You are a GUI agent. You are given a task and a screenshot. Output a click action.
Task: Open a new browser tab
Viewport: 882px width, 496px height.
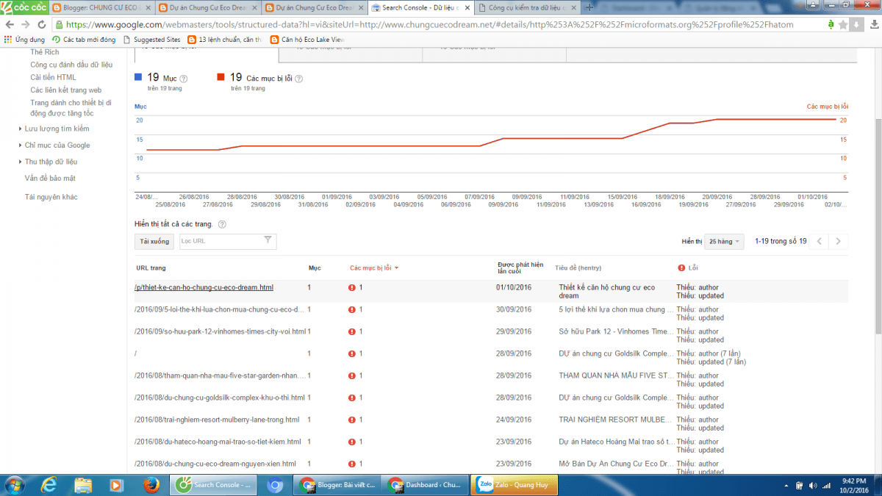coord(589,8)
